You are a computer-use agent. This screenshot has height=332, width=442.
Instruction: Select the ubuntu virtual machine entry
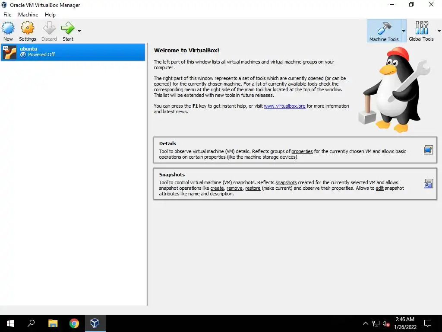click(x=73, y=52)
